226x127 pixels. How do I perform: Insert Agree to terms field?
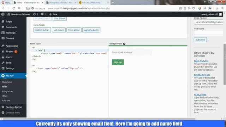click(x=91, y=30)
